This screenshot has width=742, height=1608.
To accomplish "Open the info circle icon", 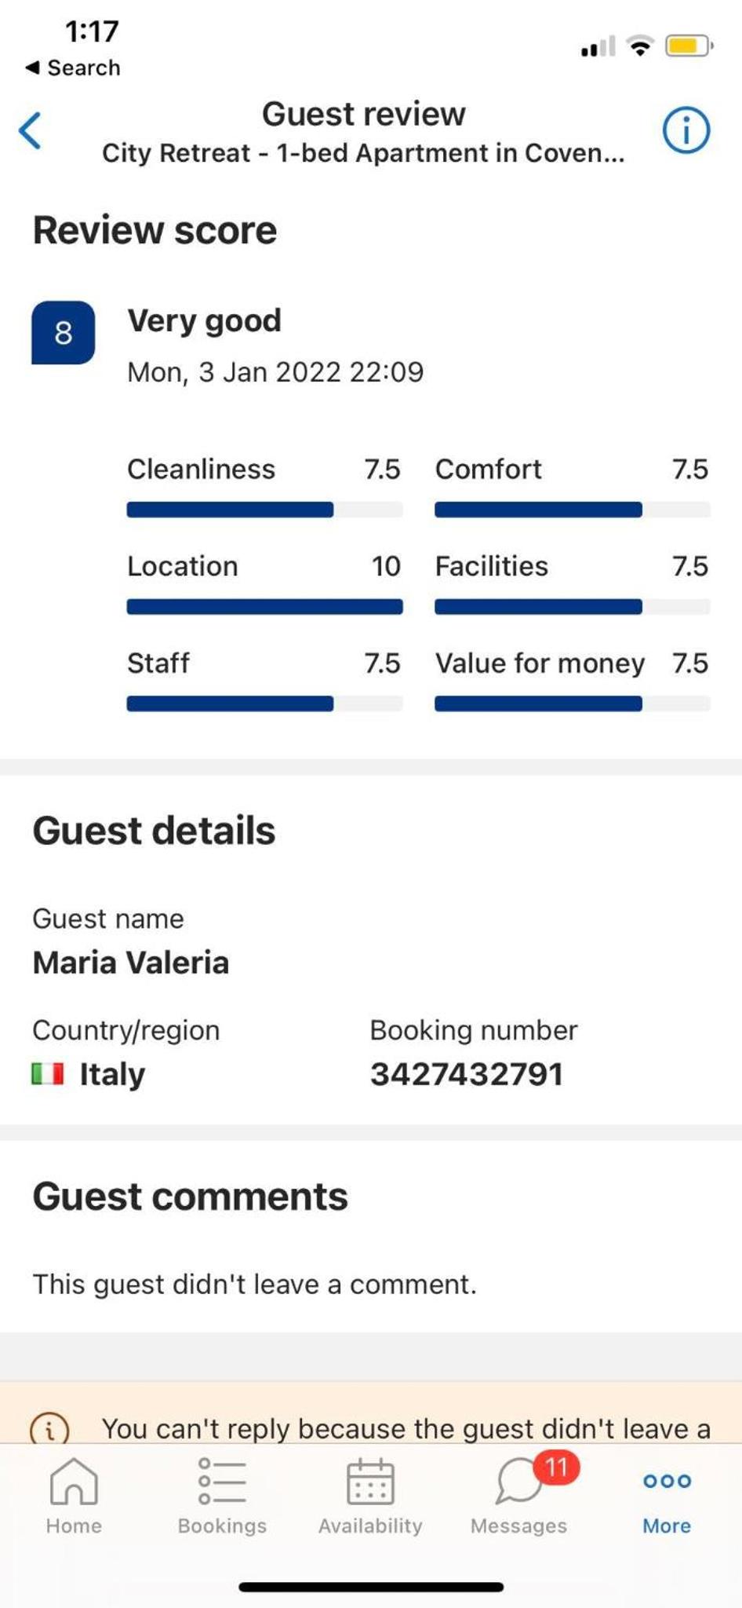I will point(686,130).
